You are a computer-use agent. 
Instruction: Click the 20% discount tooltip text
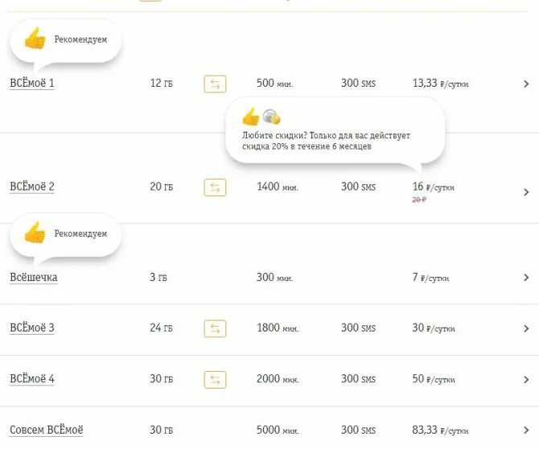point(326,142)
